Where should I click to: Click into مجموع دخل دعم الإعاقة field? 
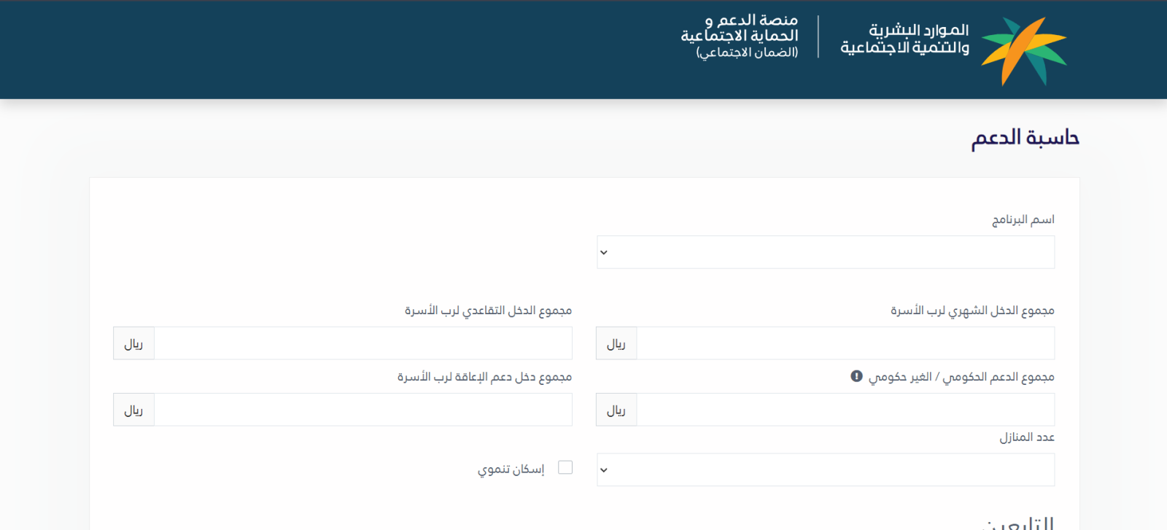(x=362, y=410)
